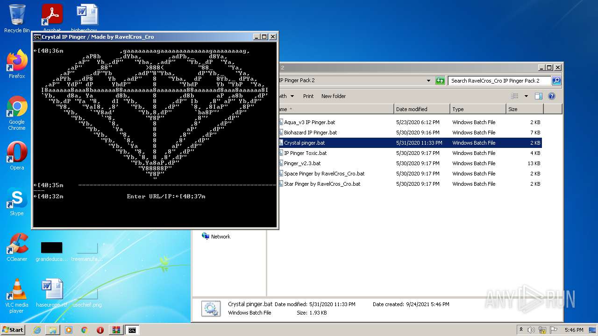The height and width of the screenshot is (336, 598).
Task: Switch to the command prompt taskbar button
Action: tap(132, 330)
